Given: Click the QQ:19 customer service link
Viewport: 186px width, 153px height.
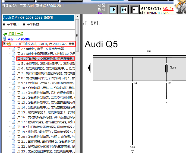Looking at the screenshot, I should pyautogui.click(x=168, y=8).
